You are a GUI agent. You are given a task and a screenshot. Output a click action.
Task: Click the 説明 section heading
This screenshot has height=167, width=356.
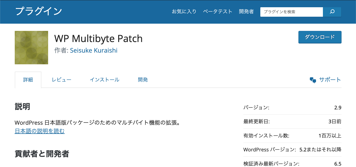click(23, 107)
